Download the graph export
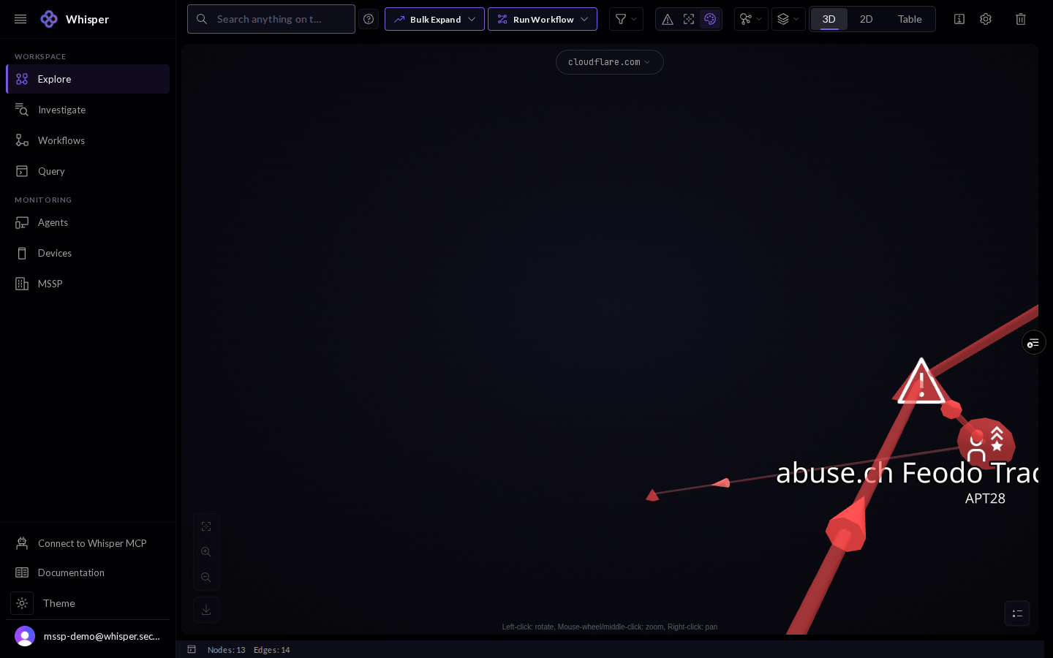Viewport: 1053px width, 658px height. tap(206, 609)
